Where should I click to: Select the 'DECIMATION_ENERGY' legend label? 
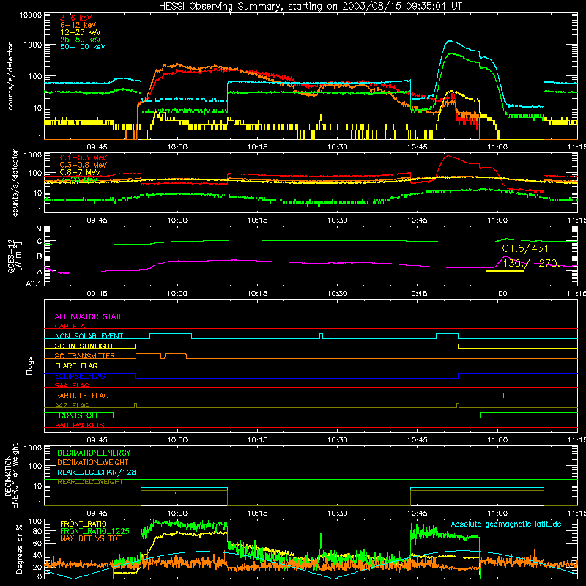click(x=94, y=453)
